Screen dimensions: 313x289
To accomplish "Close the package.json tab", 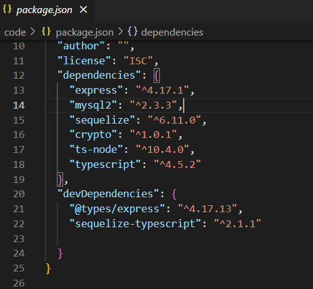I will tap(84, 9).
